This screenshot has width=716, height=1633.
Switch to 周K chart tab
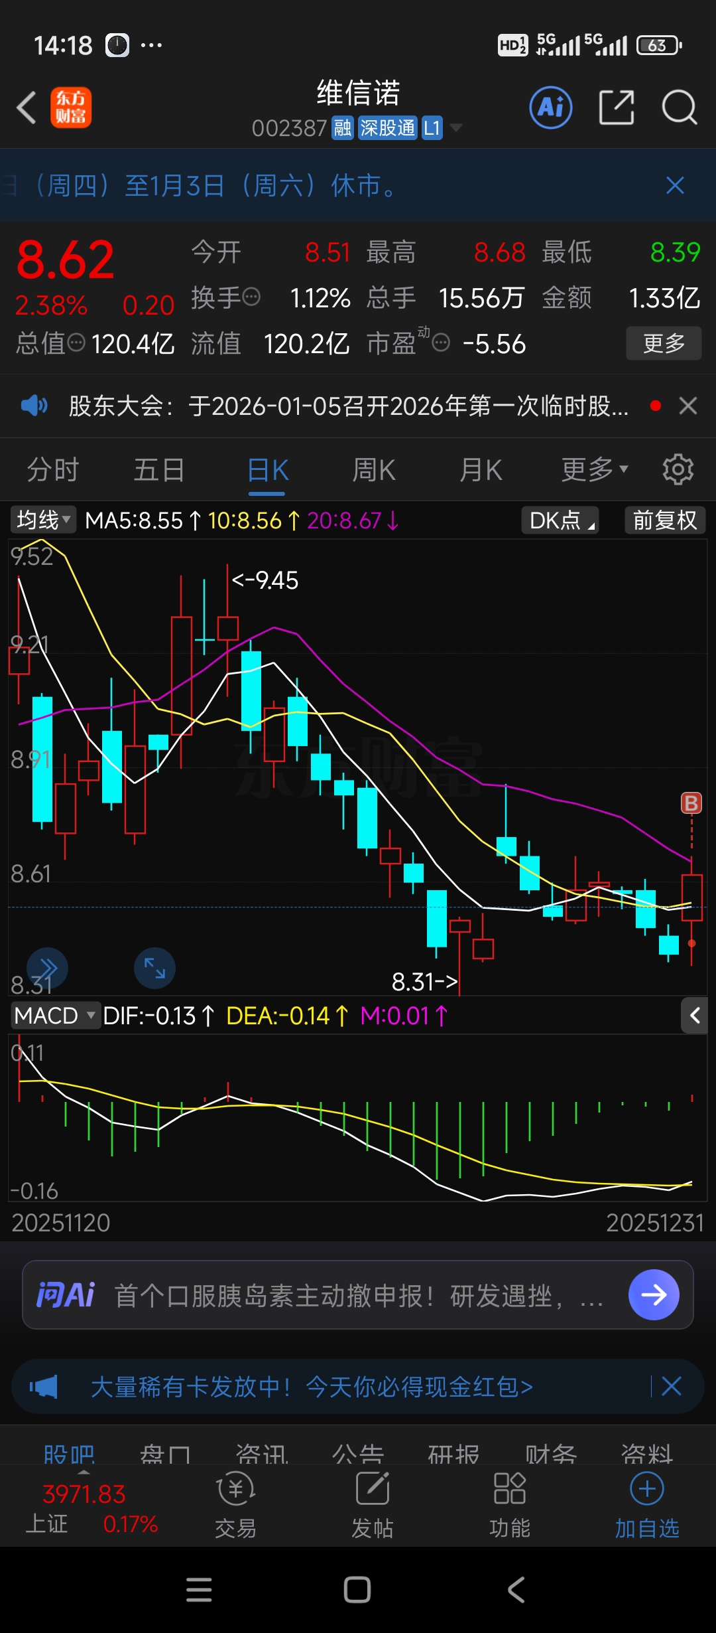(374, 470)
